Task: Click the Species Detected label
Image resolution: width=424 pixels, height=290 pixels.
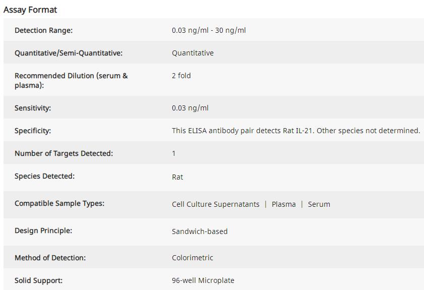Action: pos(44,176)
